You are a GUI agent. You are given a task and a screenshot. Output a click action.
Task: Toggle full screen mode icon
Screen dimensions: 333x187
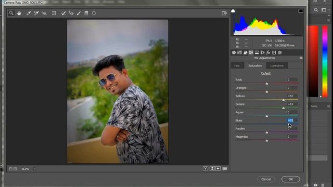[x=224, y=13]
